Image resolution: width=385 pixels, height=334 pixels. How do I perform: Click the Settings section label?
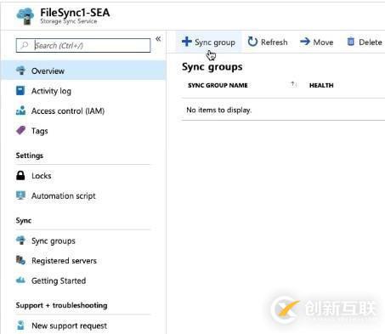coord(30,156)
